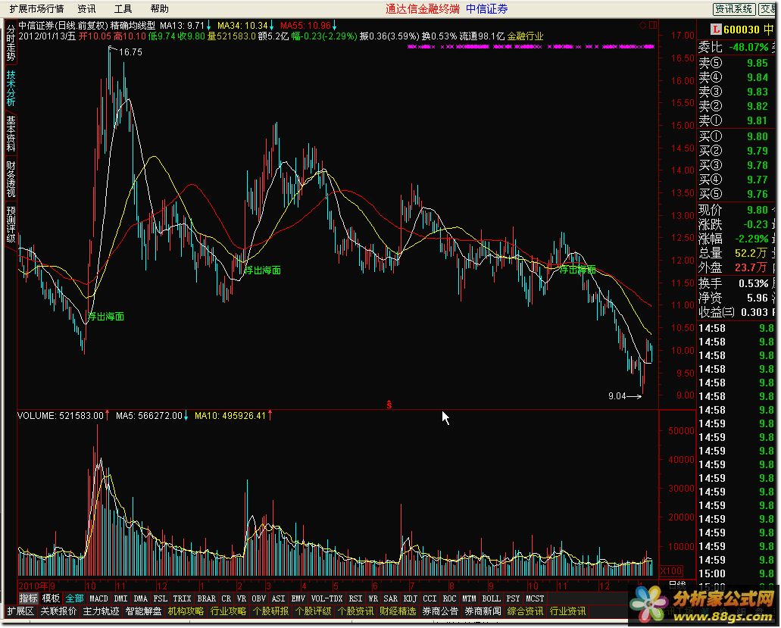The image size is (781, 628).
Task: Open the 工具 menu
Action: pos(123,9)
